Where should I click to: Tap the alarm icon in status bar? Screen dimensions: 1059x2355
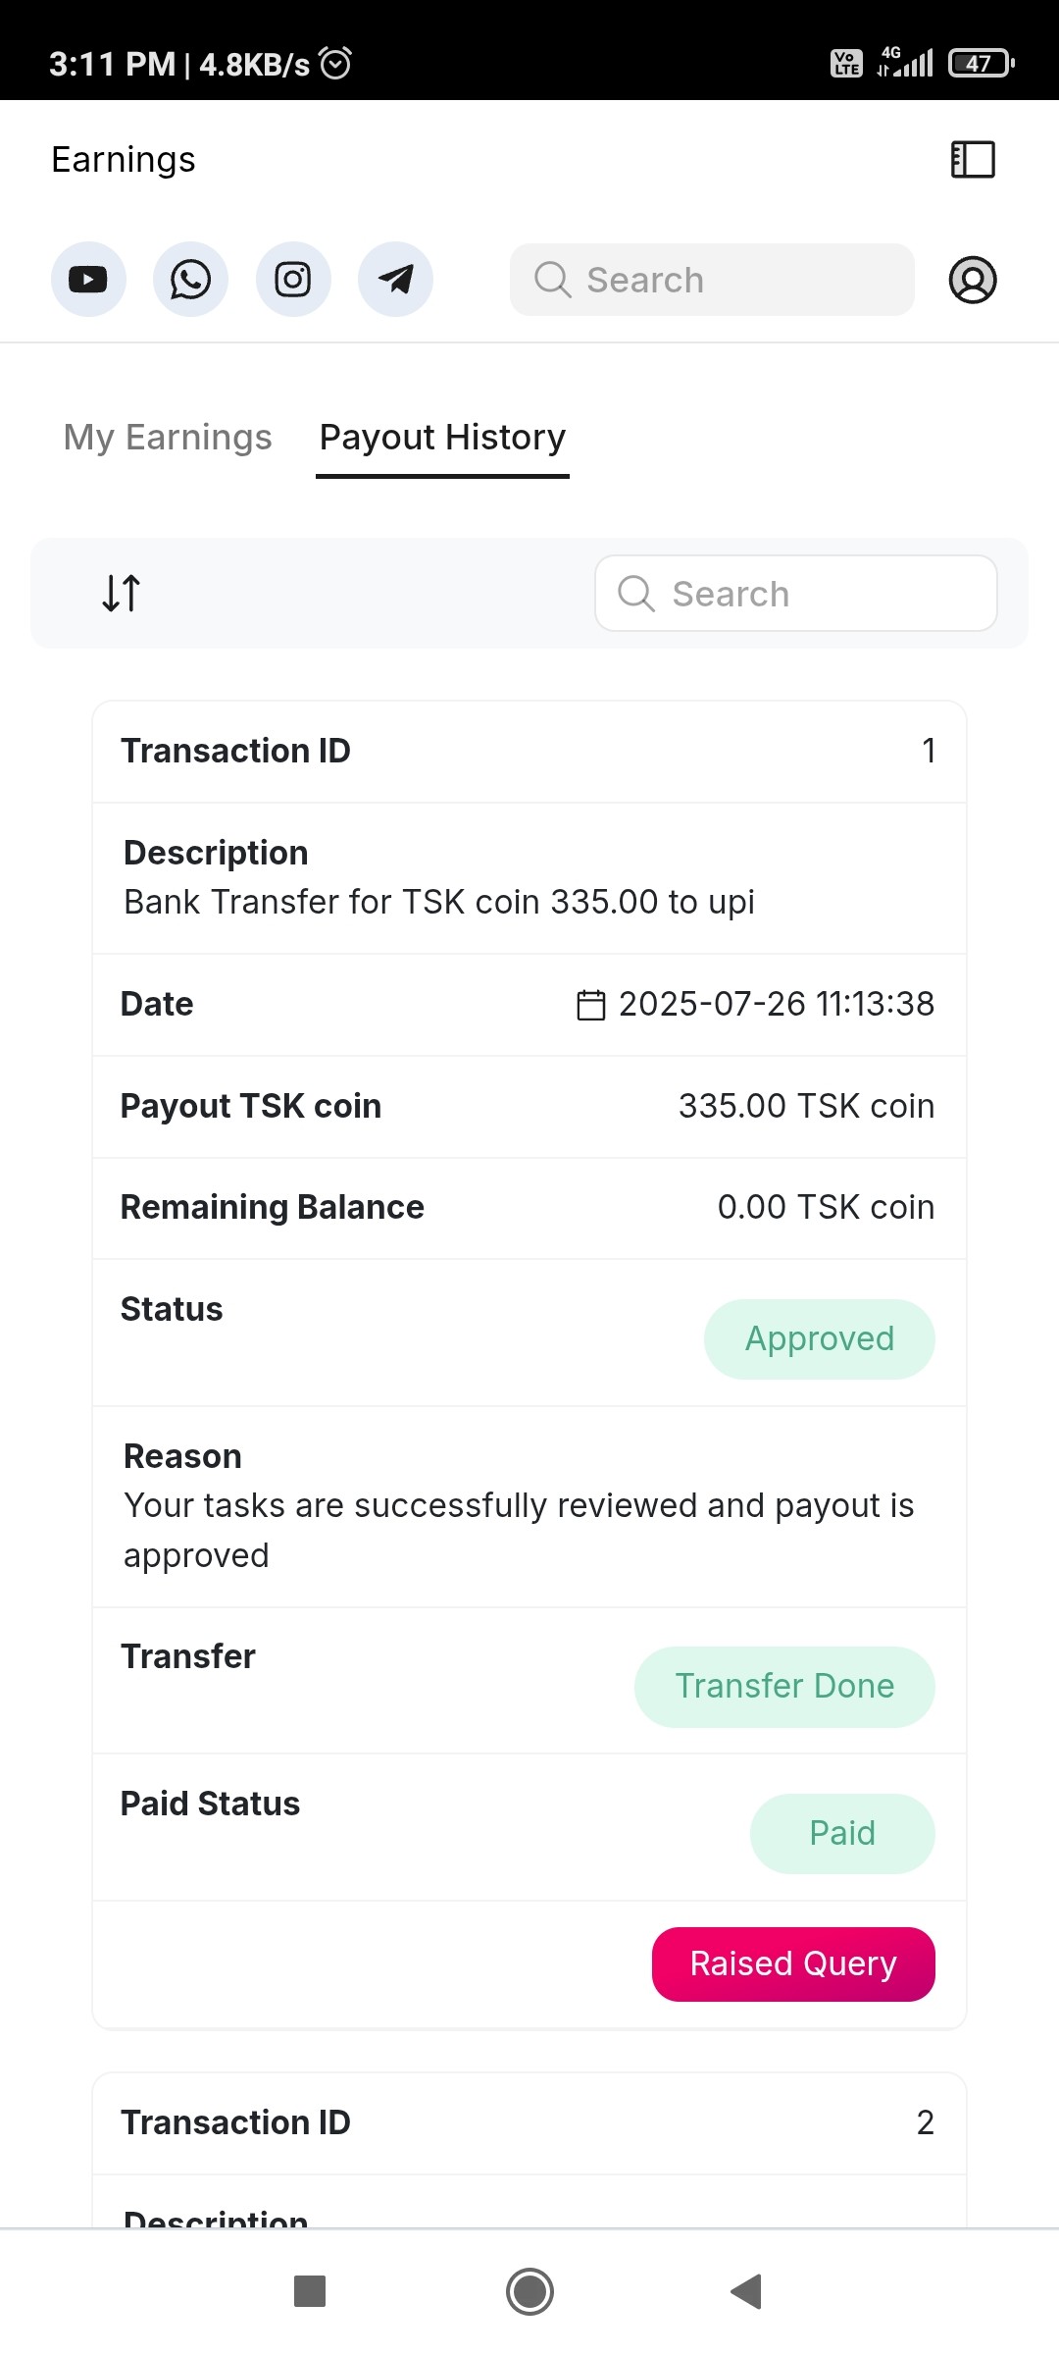pyautogui.click(x=335, y=64)
